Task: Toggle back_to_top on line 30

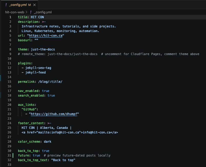Action: point(46,151)
